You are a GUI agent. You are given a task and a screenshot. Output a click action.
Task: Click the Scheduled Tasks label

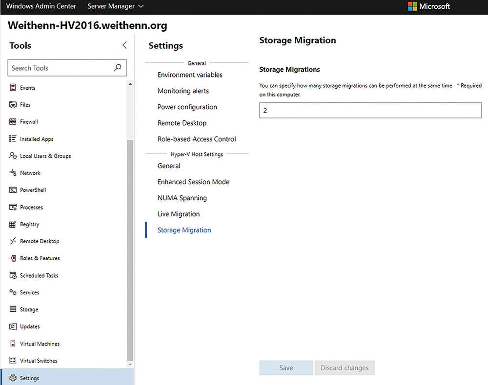(39, 275)
